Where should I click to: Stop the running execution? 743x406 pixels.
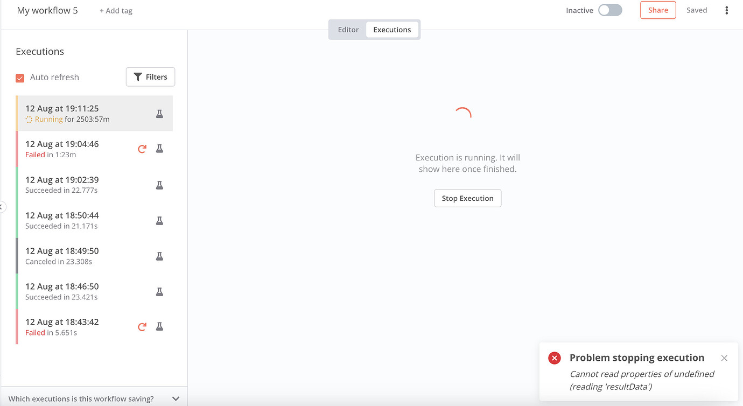[467, 198]
